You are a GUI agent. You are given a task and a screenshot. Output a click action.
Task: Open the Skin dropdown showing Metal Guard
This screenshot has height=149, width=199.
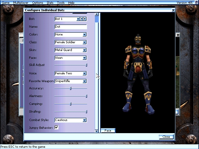pyautogui.click(x=84, y=50)
